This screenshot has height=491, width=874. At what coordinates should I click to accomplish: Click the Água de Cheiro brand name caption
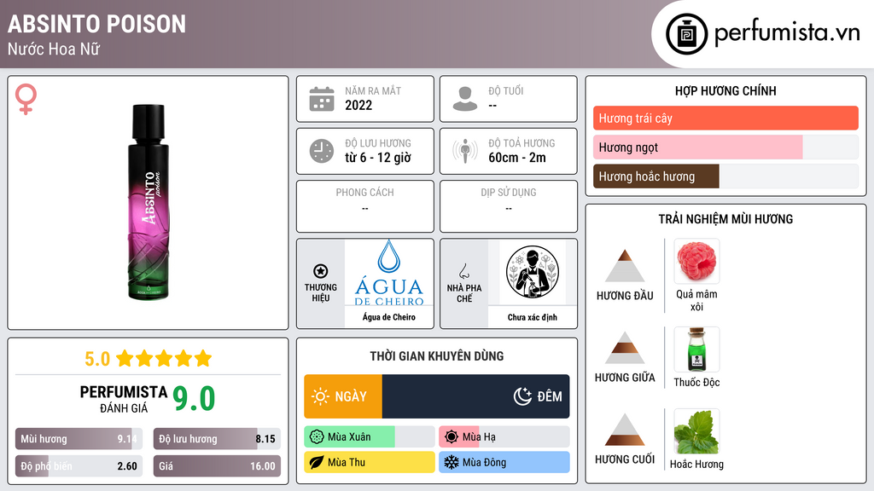tap(389, 317)
